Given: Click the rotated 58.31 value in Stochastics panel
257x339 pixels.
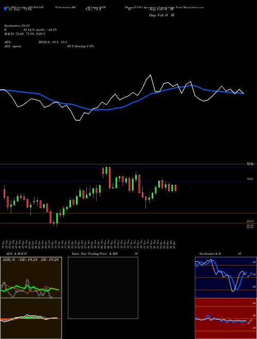Looking at the screenshot, I should click(x=249, y=275).
